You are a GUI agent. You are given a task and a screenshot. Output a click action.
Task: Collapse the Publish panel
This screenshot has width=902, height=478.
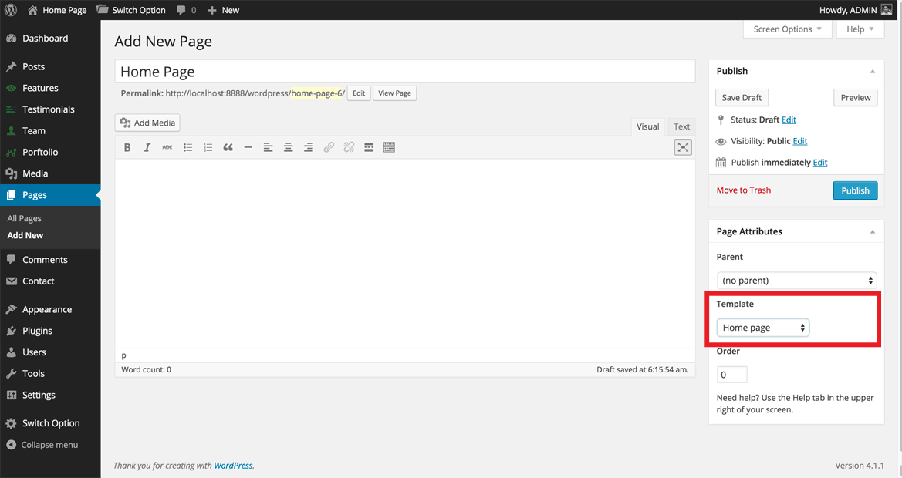coord(873,70)
